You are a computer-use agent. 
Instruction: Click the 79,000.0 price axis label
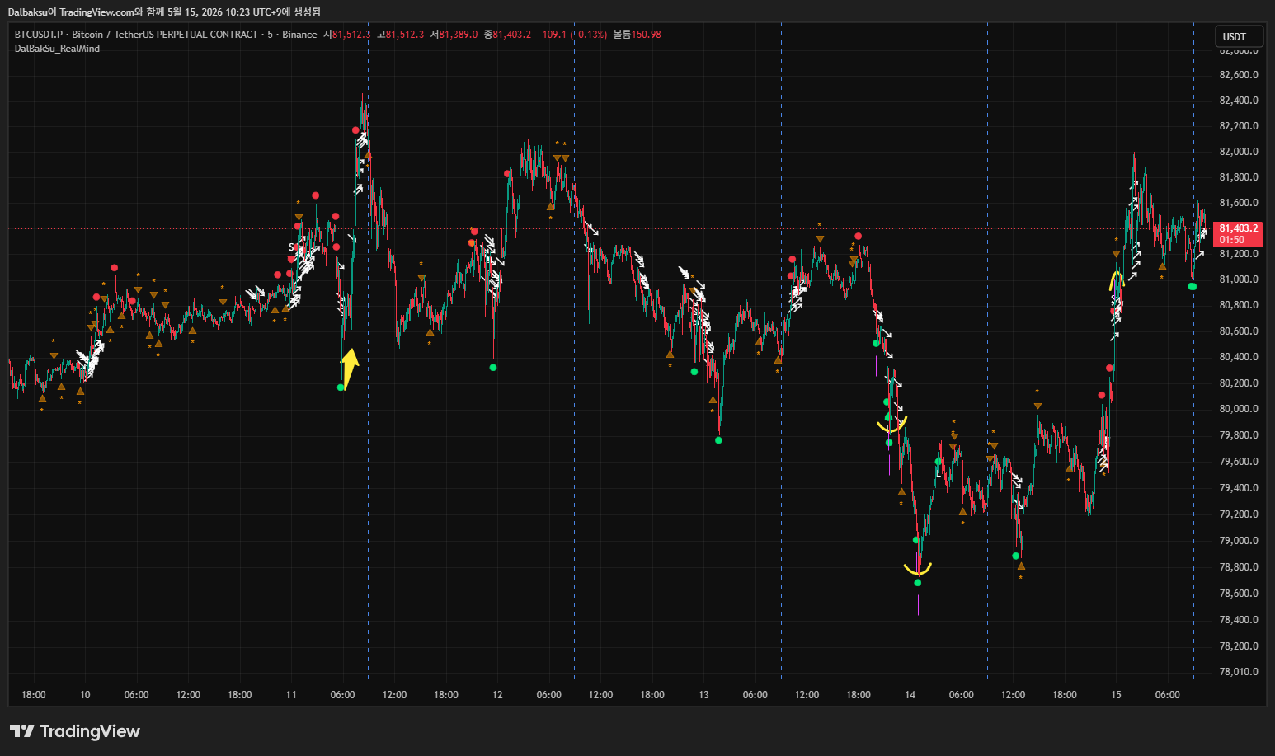tap(1239, 541)
